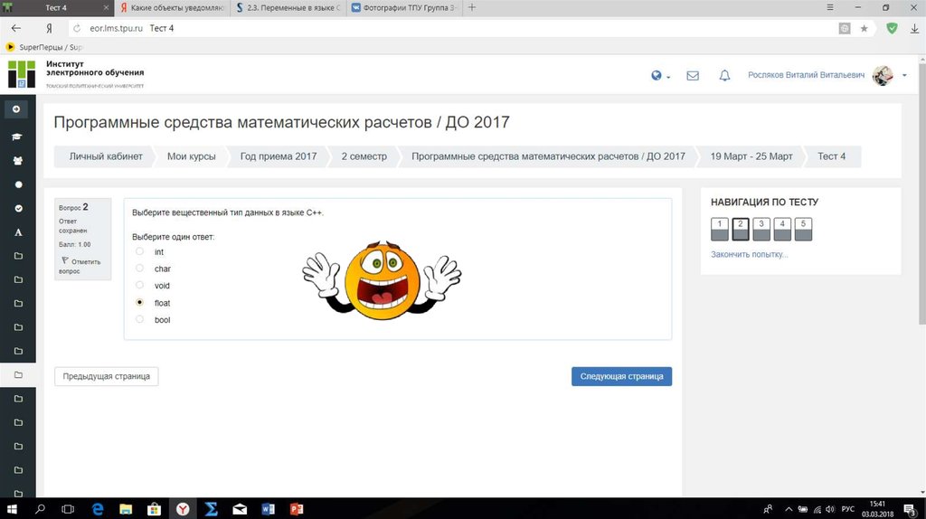The height and width of the screenshot is (519, 926).
Task: Open user menu dropdown arrow
Action: click(x=904, y=76)
